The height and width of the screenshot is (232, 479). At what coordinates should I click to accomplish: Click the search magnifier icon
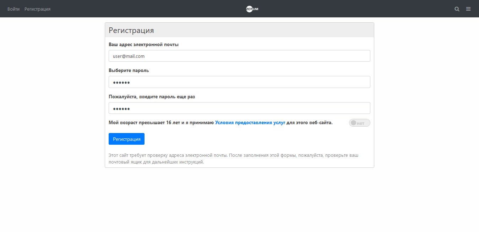(x=457, y=9)
